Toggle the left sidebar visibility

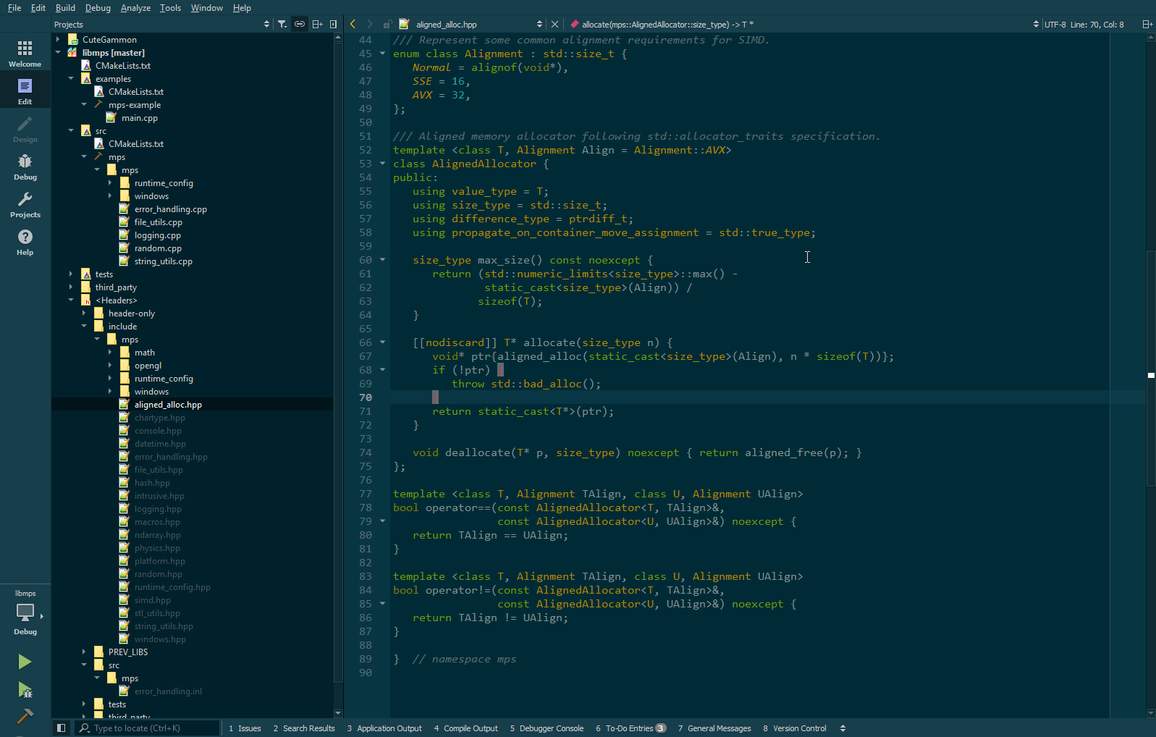coord(61,728)
